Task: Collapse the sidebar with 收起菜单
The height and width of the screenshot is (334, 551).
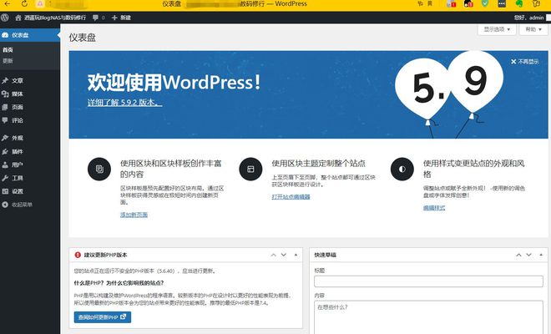Action: [x=21, y=204]
